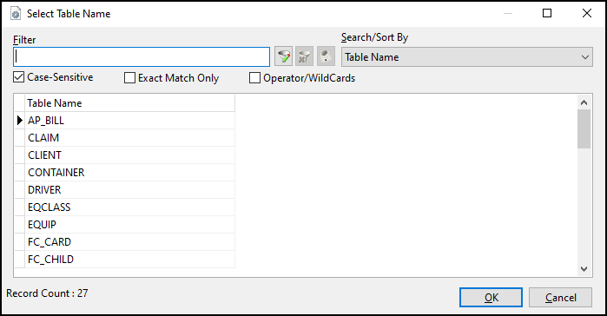The image size is (607, 316).
Task: Select the DRIVER table row
Action: [x=129, y=190]
